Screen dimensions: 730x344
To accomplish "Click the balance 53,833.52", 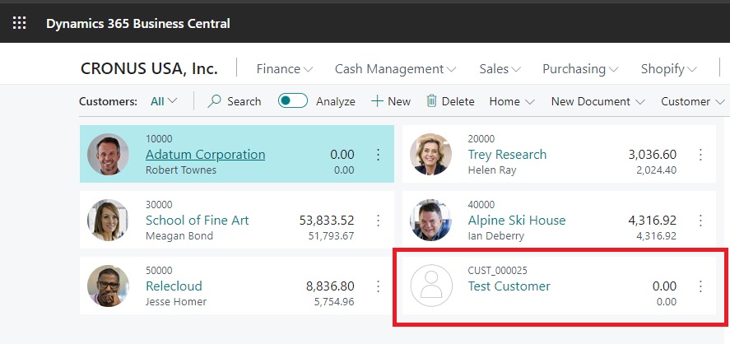I will (x=327, y=221).
